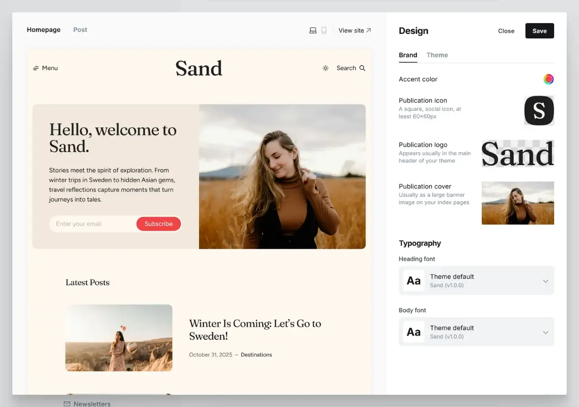Select the Brand tab
579x407 pixels.
click(x=408, y=55)
